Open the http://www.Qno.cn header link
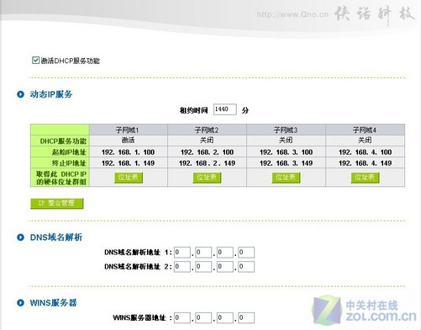Image resolution: width=421 pixels, height=330 pixels. (292, 14)
